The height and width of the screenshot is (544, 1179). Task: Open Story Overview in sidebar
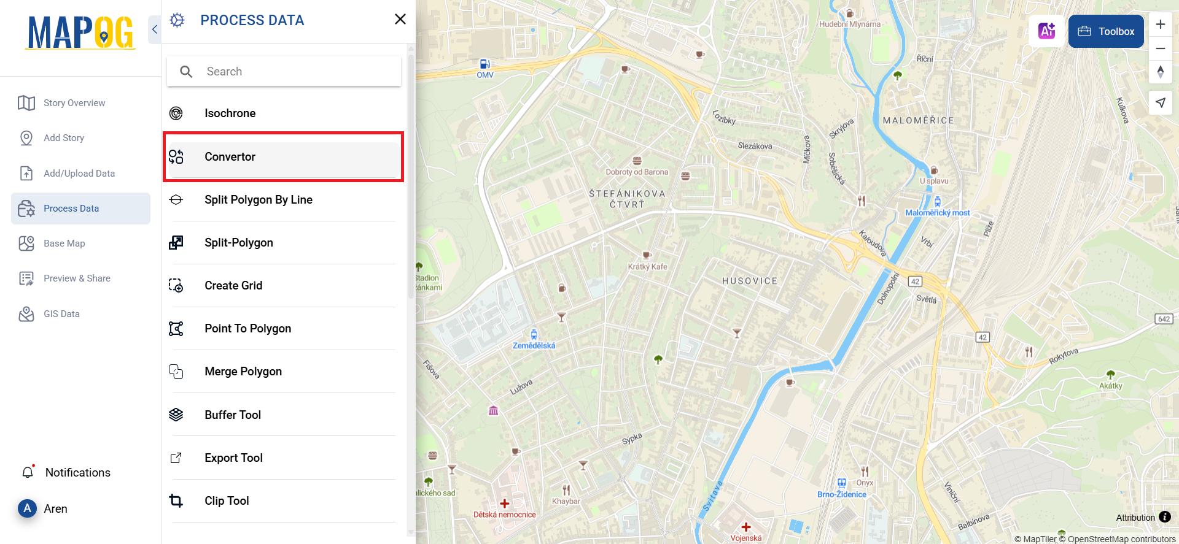click(x=74, y=103)
